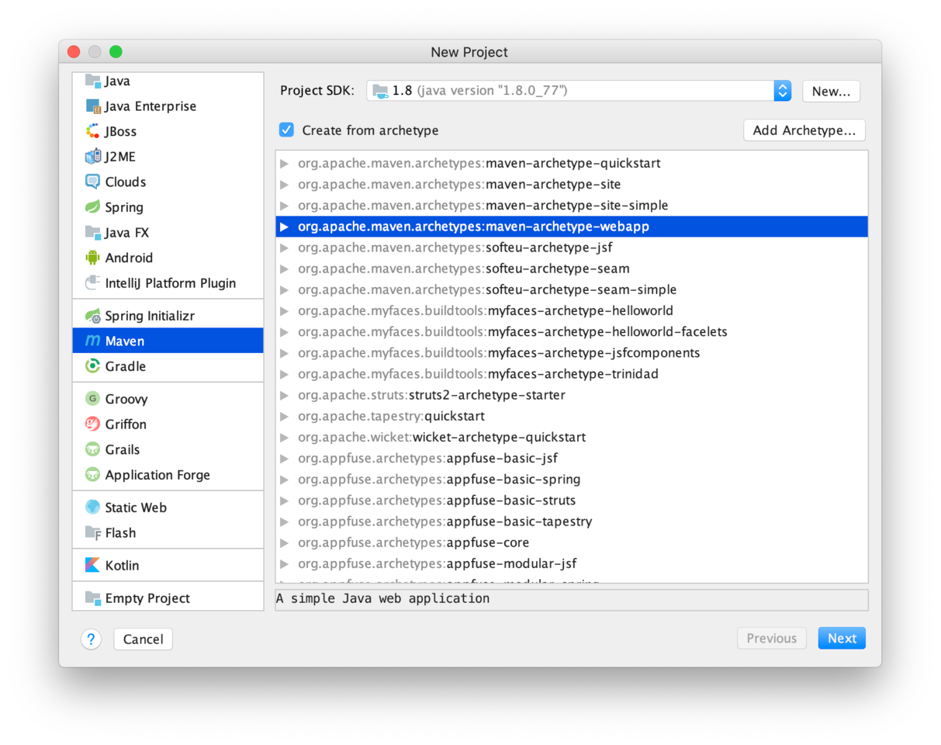Select appfuse-basic-struts archetype
The width and height of the screenshot is (941, 745).
572,500
